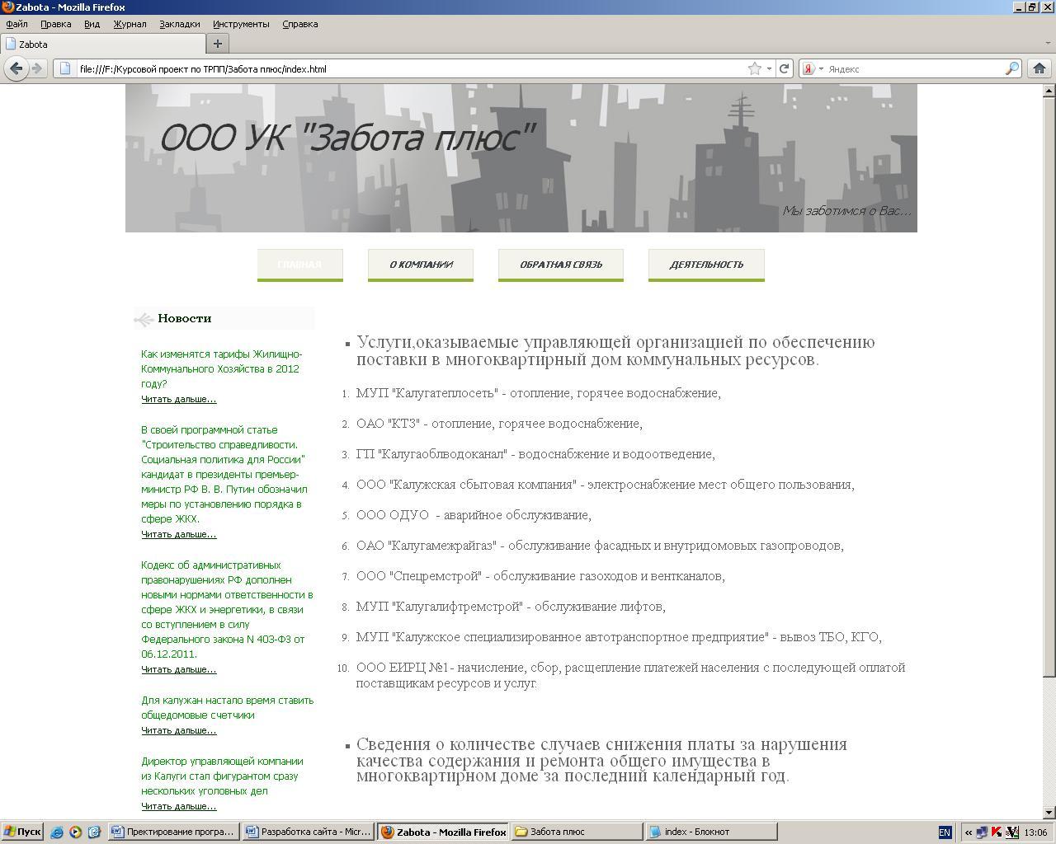
Task: Read more about the Калуга director criminal cases
Action: pos(178,806)
